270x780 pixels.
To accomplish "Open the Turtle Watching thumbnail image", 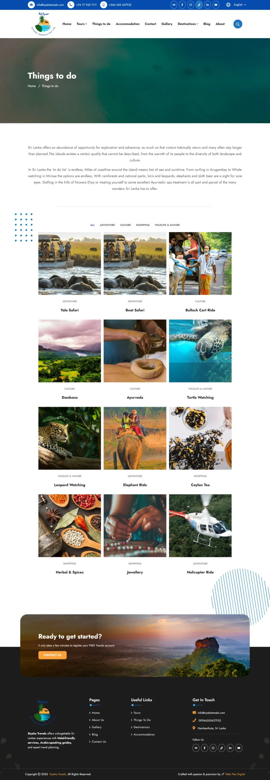I will click(200, 351).
